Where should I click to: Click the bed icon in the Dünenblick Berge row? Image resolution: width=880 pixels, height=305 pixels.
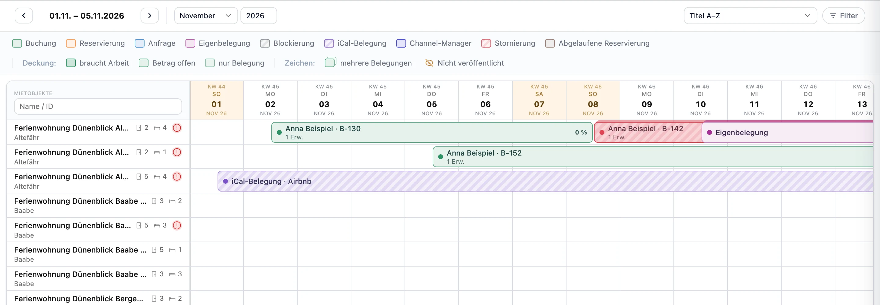coord(172,299)
